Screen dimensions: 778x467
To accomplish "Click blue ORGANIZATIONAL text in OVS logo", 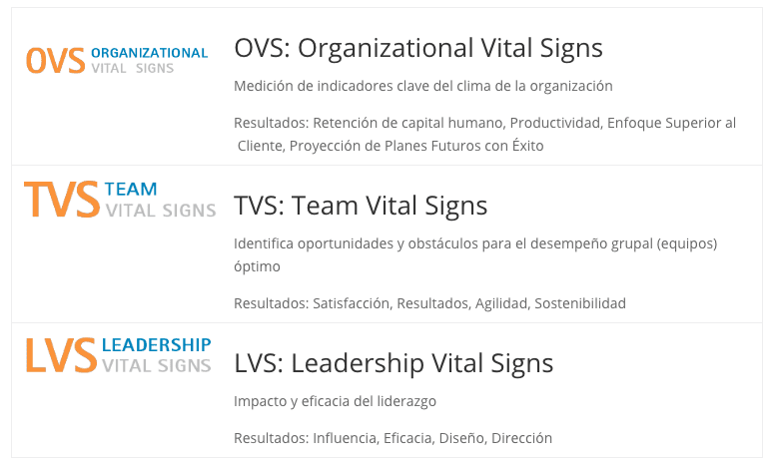I will click(x=150, y=53).
